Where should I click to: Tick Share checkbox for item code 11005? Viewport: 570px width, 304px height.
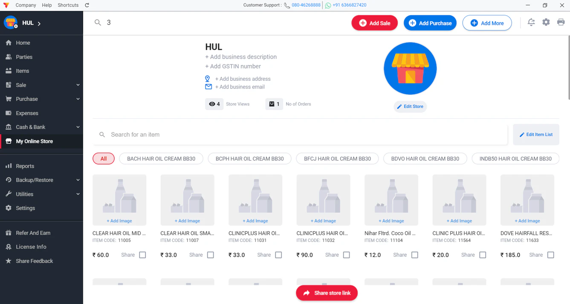click(142, 255)
